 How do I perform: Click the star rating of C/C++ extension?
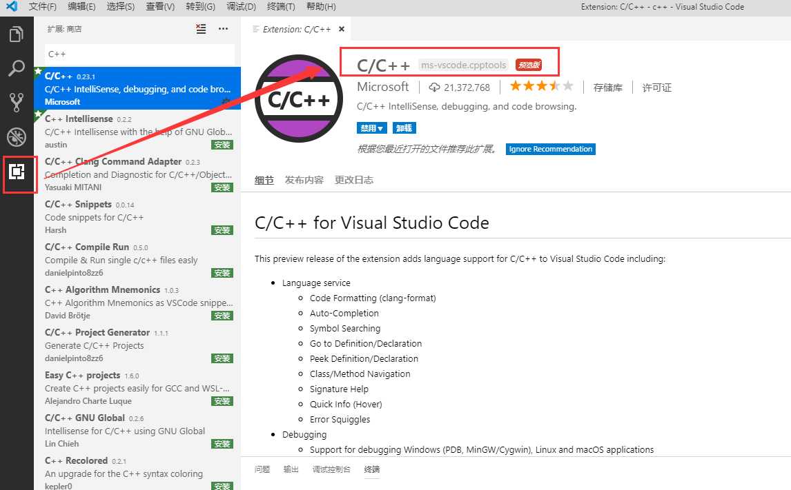(x=541, y=85)
